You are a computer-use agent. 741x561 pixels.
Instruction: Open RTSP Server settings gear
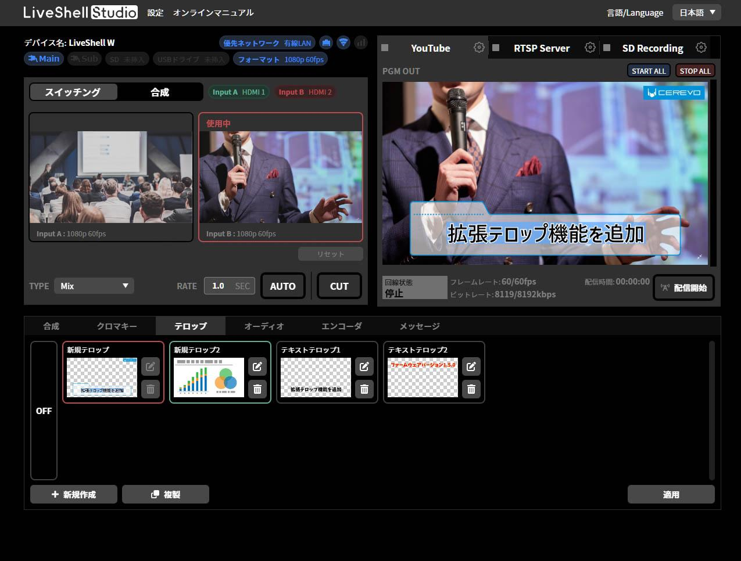point(590,48)
